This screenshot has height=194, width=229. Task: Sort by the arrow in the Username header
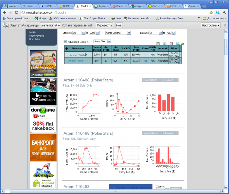67,49
